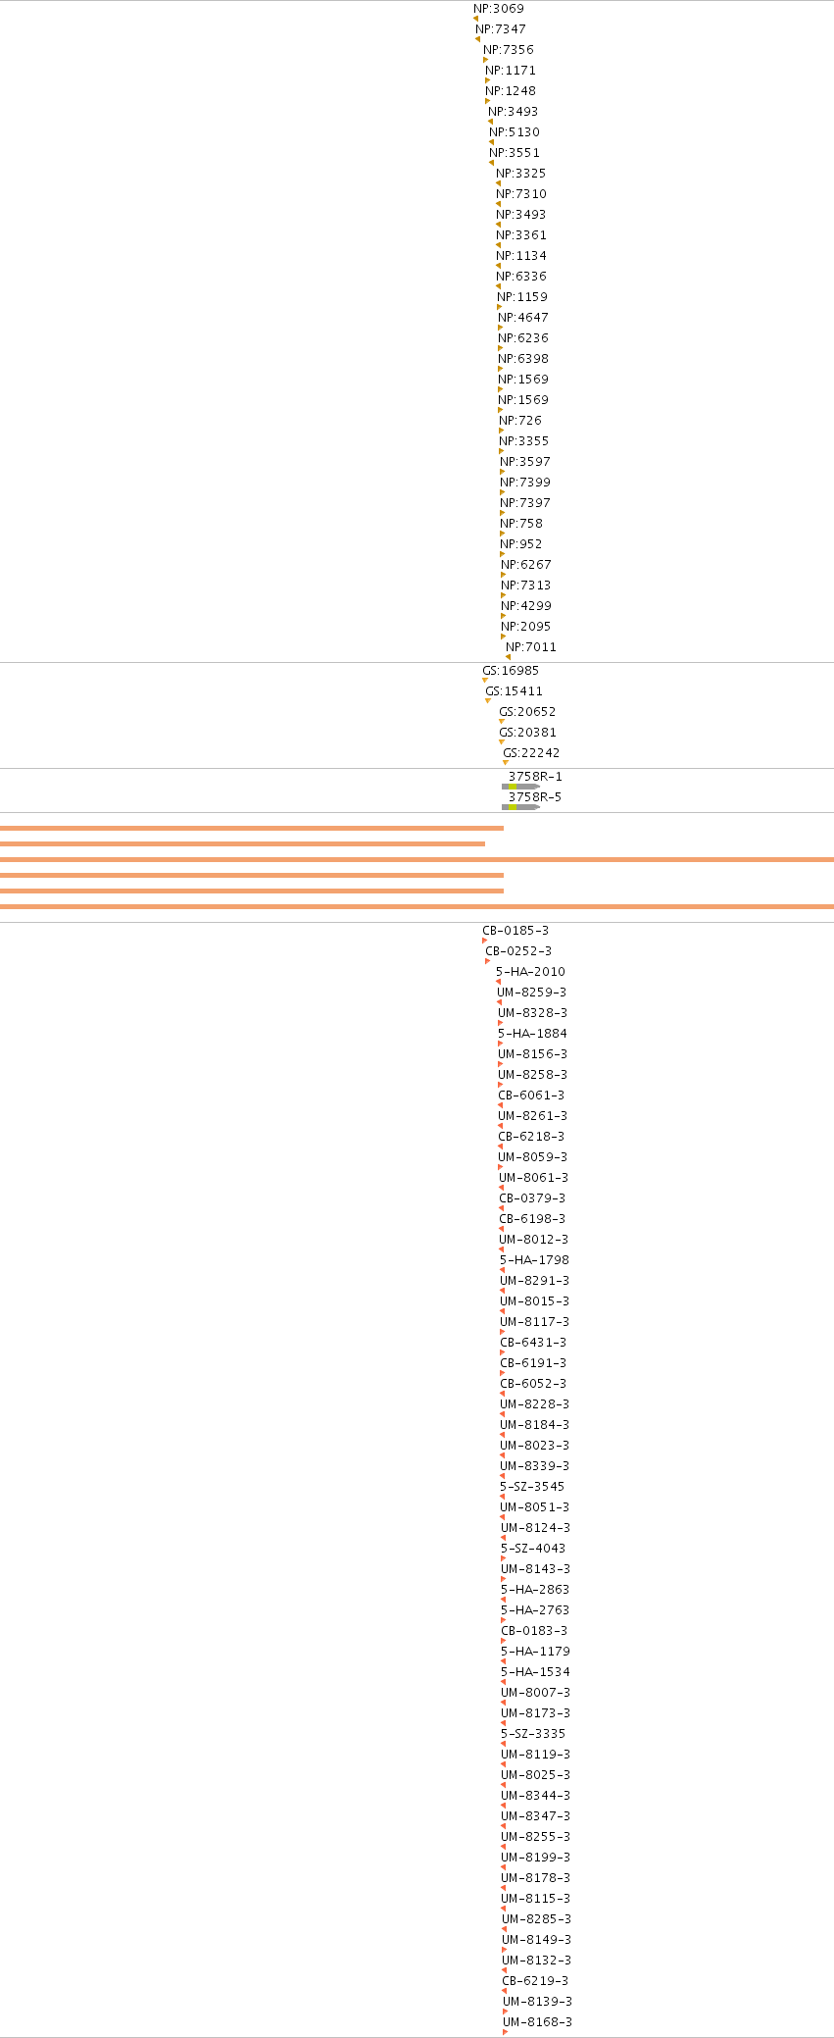Screen dimensions: 834x2038
Task: Open the NP:3361 feature
Action: [521, 235]
